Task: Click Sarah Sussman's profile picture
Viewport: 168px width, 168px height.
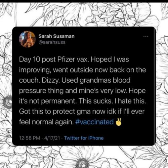Action: pyautogui.click(x=27, y=39)
